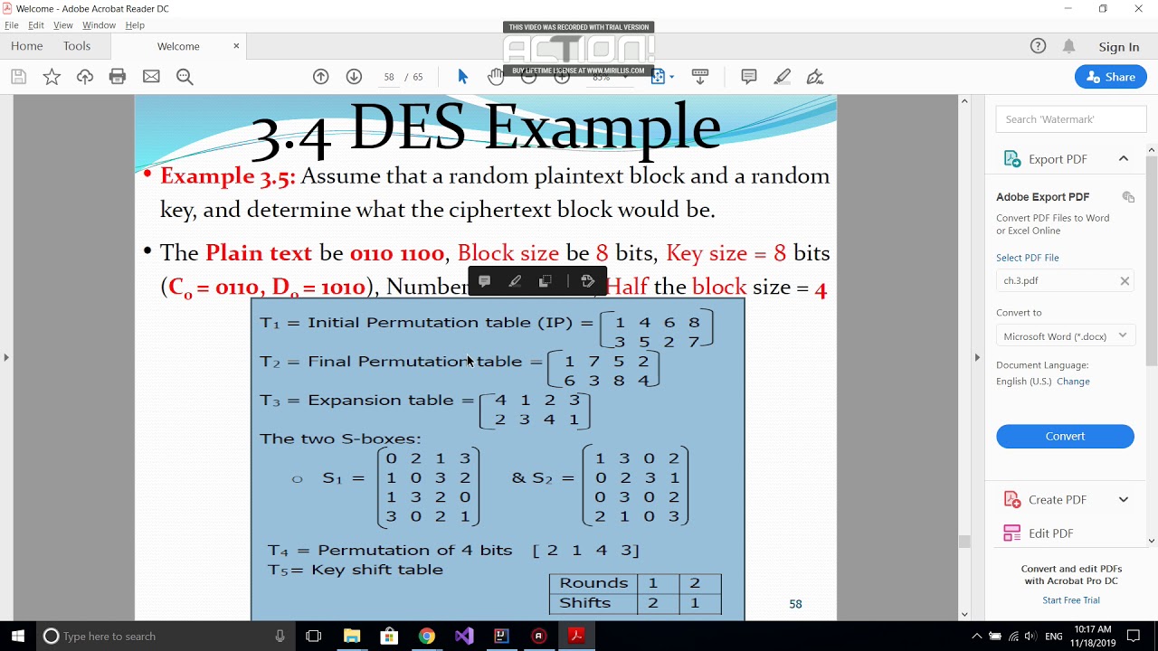Open notifications bell icon
Viewport: 1158px width, 651px height.
(x=1069, y=46)
